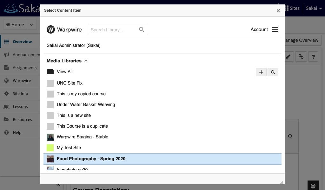Open This Course is a duplicate library
This screenshot has width=325, height=190.
pyautogui.click(x=82, y=126)
